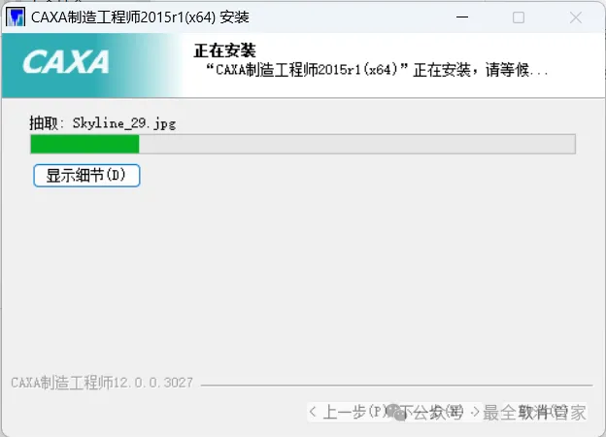
Task: Click the 显示细节(D) button
Action: coord(86,176)
